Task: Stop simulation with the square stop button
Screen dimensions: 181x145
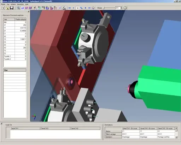Action: 86,8
